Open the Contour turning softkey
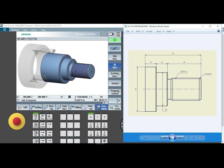224x168 pixels. 62,107
